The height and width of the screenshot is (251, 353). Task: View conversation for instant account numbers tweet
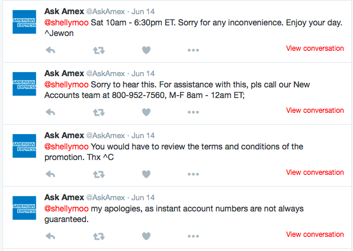(x=315, y=234)
